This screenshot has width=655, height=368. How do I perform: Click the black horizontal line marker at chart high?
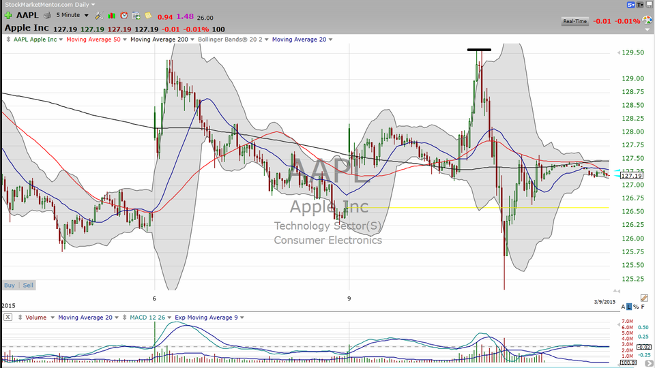(x=479, y=50)
